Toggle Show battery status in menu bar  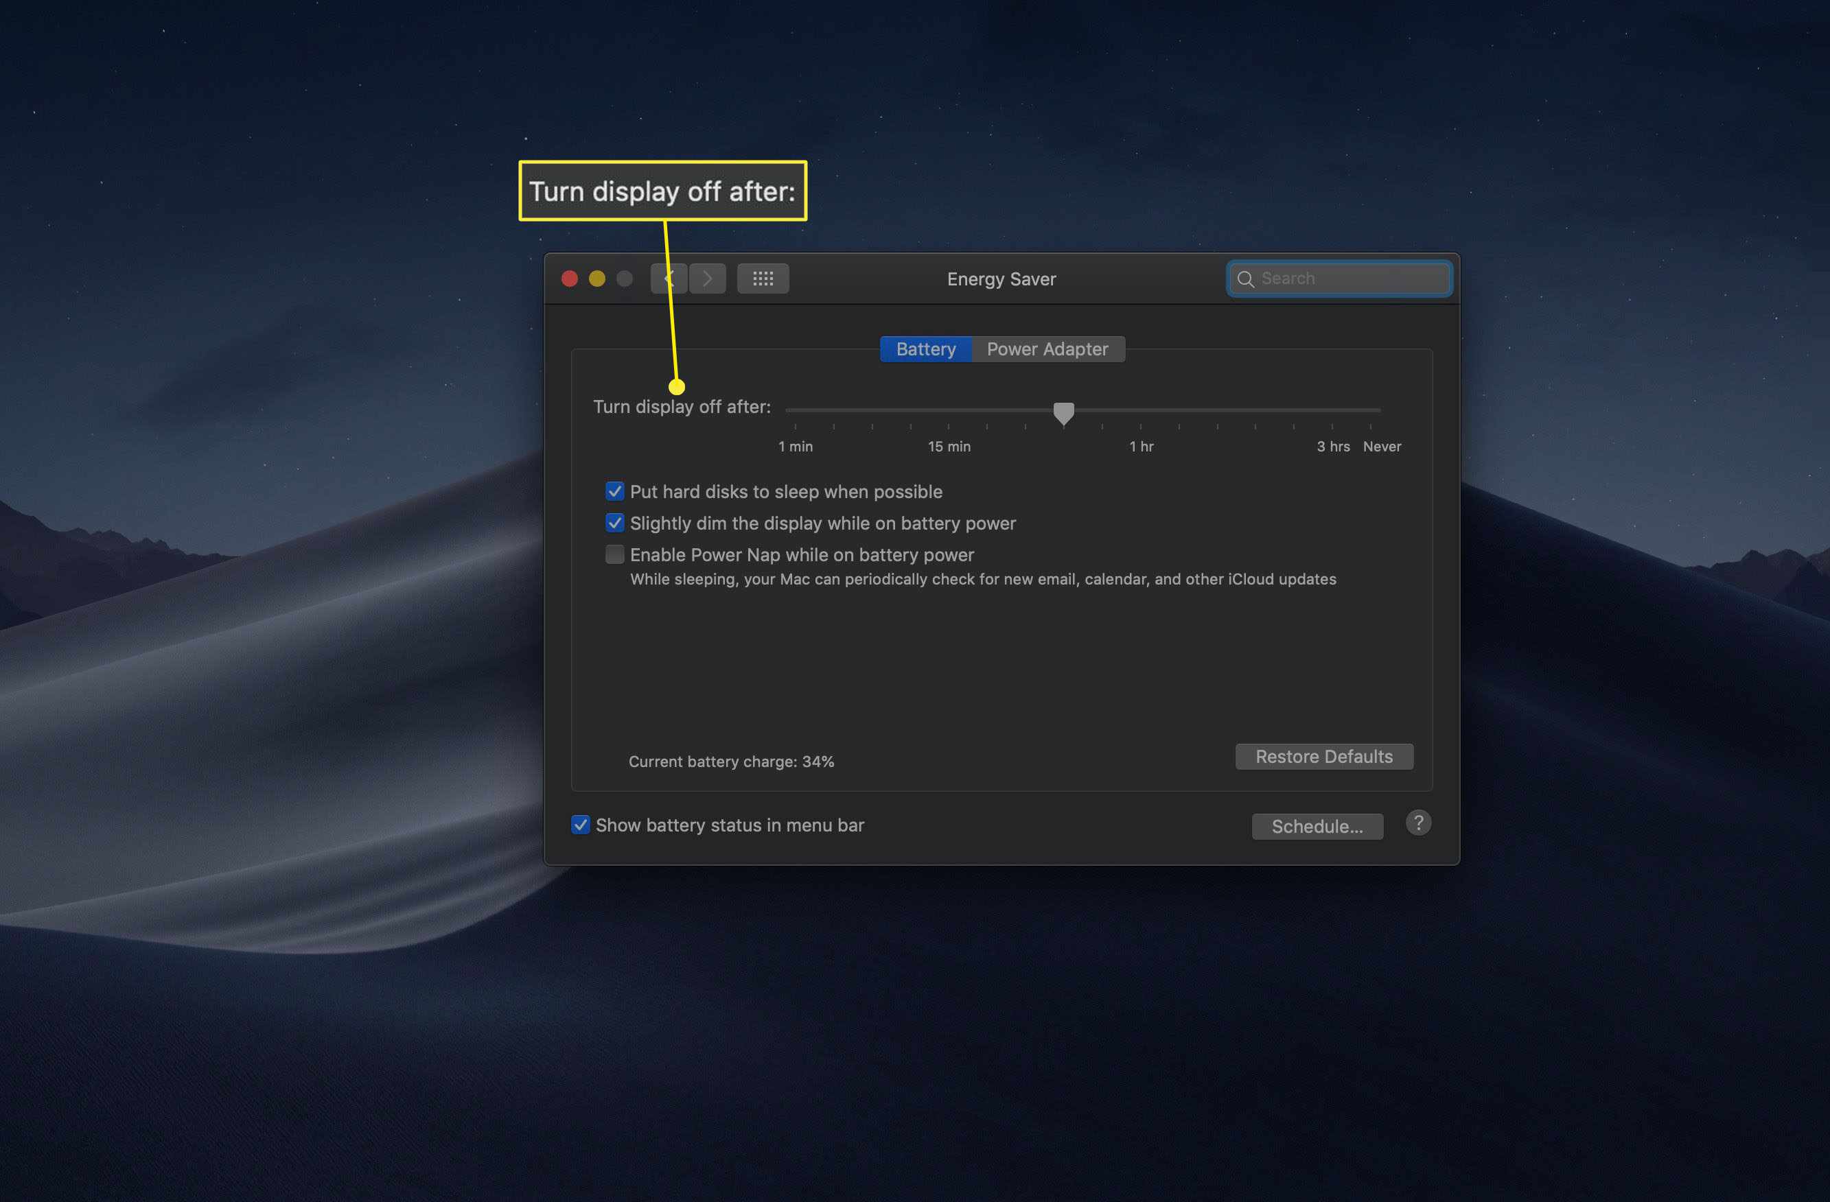click(579, 824)
